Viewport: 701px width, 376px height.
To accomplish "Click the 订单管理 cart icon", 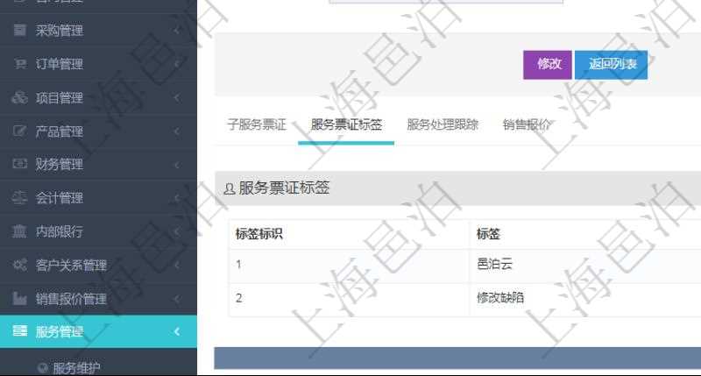I will 19,64.
